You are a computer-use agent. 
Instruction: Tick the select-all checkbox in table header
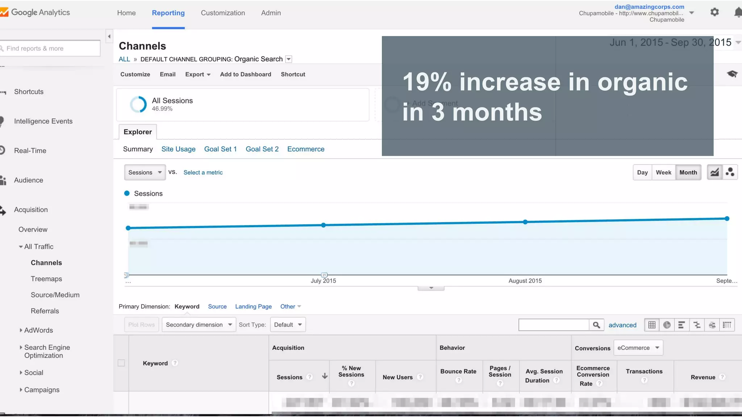click(x=121, y=363)
